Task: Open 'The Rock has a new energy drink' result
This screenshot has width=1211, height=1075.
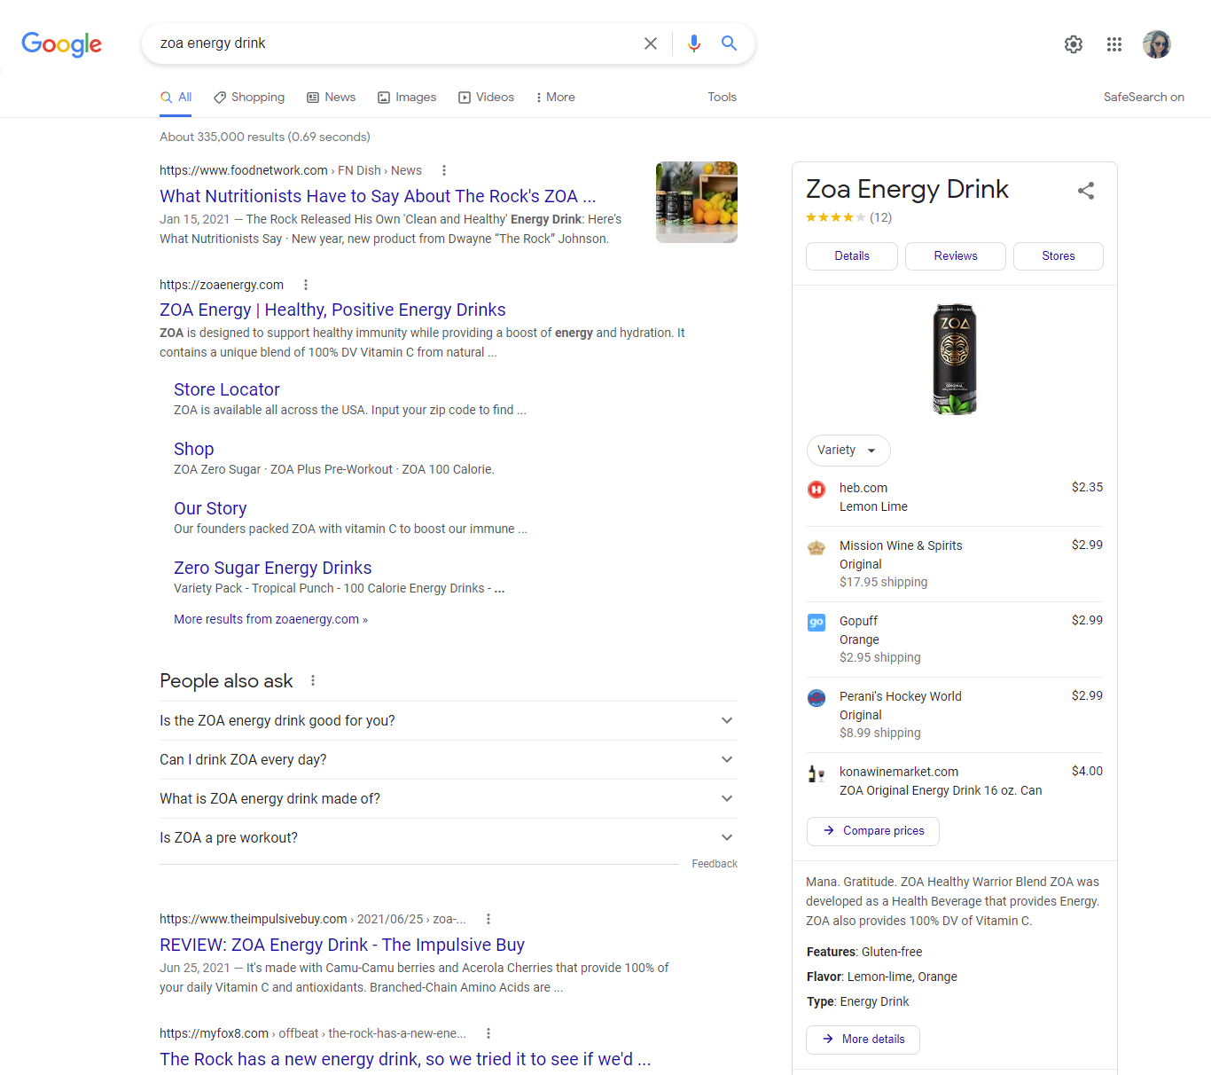Action: pos(405,1059)
